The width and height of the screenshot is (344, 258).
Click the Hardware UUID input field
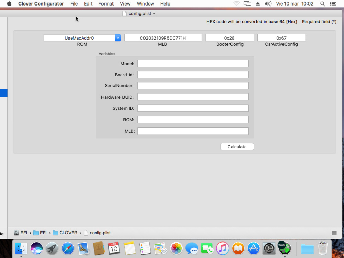pyautogui.click(x=193, y=97)
